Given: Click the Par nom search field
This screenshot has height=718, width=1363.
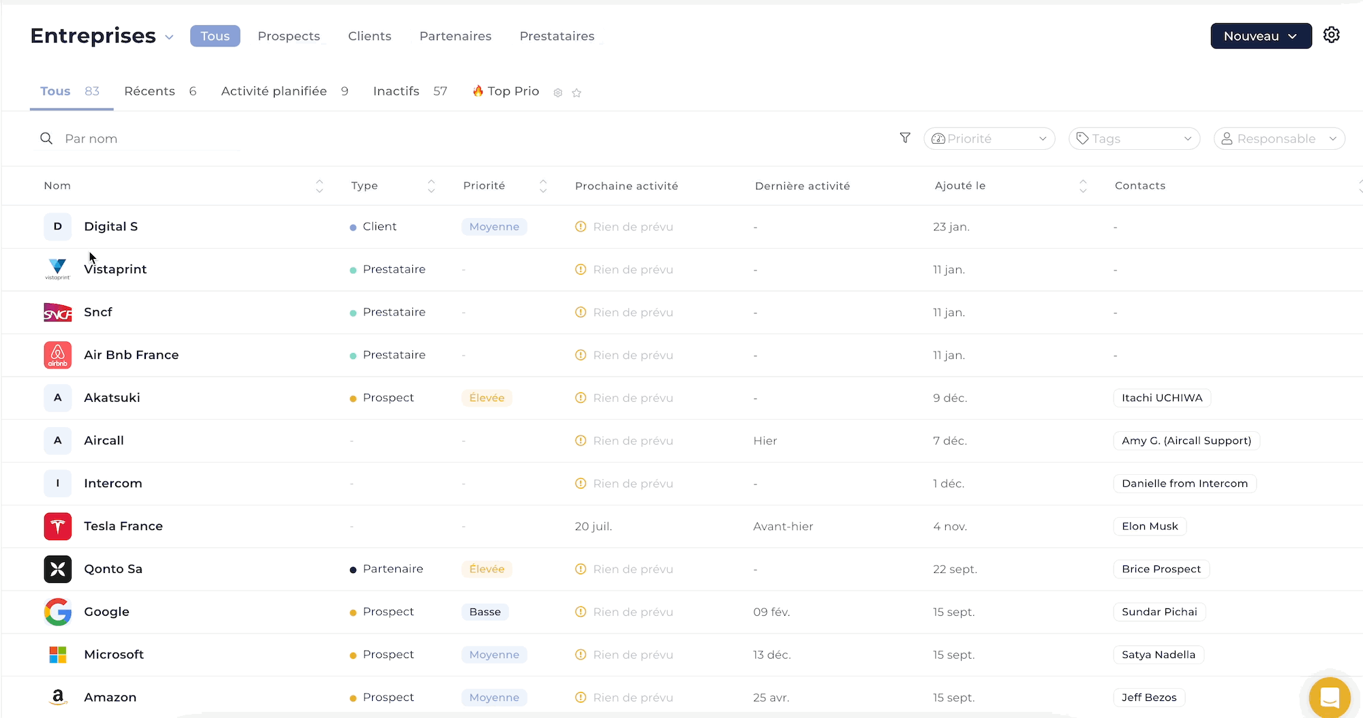Looking at the screenshot, I should [136, 138].
